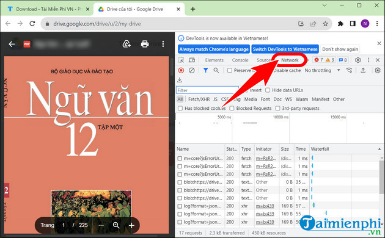Open a new browser tab
Screen dimensions: 385x238
pos(193,9)
